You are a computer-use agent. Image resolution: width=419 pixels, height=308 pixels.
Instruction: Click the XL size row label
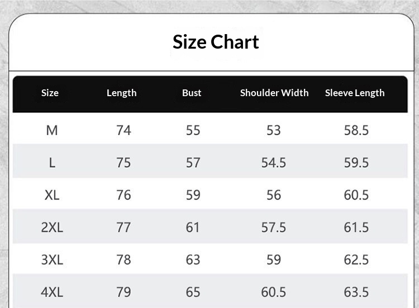click(52, 195)
